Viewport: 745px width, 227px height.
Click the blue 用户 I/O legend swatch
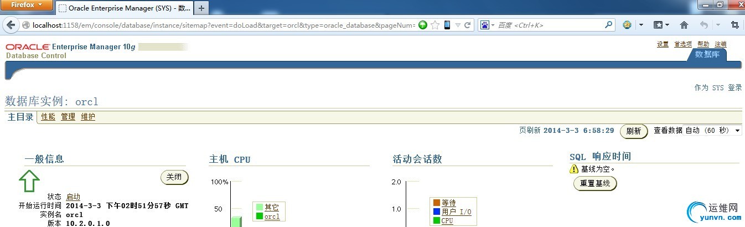[436, 211]
